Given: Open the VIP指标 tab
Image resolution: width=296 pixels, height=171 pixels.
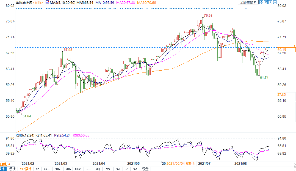Looking at the screenshot, I should (26, 169).
